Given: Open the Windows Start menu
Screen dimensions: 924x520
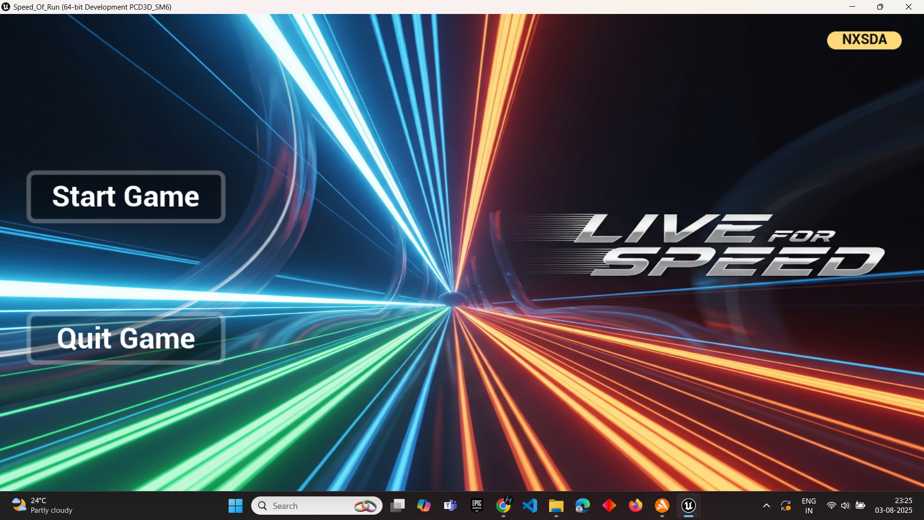Looking at the screenshot, I should (x=235, y=506).
